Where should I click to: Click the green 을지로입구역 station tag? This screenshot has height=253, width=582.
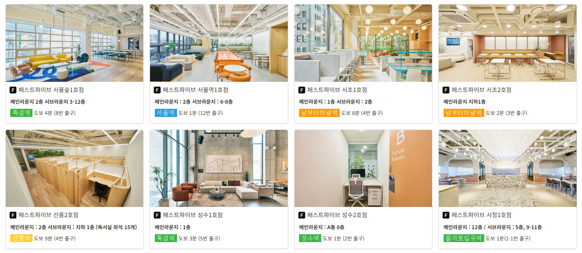pos(464,238)
